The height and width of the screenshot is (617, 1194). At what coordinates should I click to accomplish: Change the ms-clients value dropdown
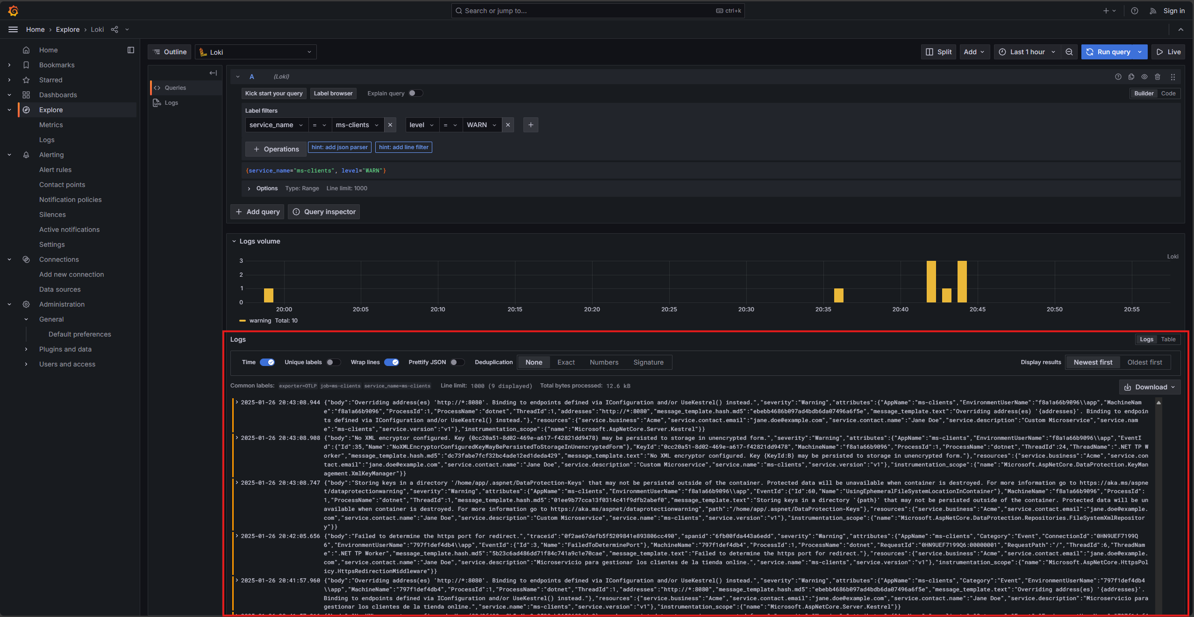point(357,125)
